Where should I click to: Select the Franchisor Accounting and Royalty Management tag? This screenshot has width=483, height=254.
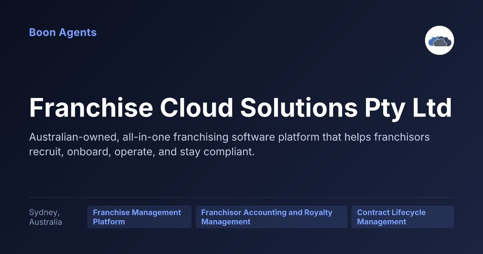click(271, 217)
